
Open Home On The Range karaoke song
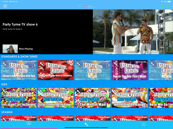point(130,98)
